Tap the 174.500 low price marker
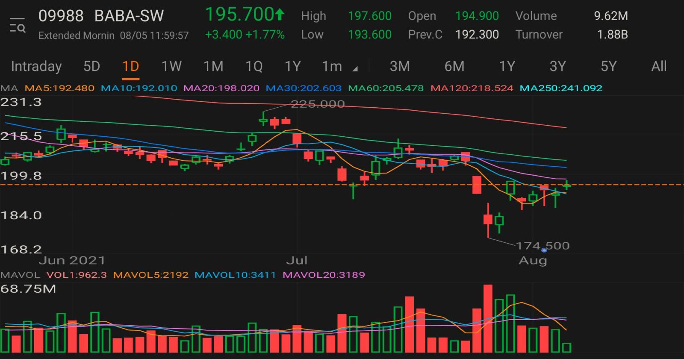The image size is (684, 359). pos(542,246)
